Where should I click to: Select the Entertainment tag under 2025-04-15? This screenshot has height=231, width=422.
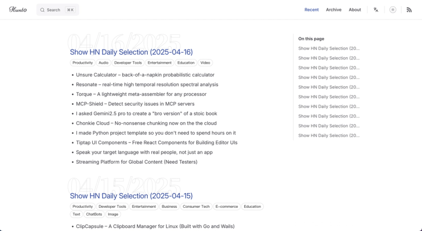point(143,207)
